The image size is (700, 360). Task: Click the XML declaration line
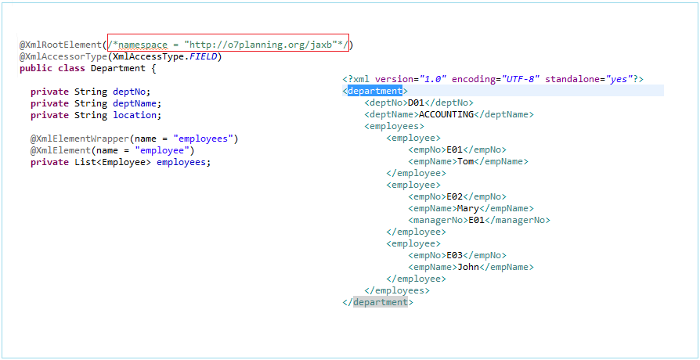(x=493, y=79)
